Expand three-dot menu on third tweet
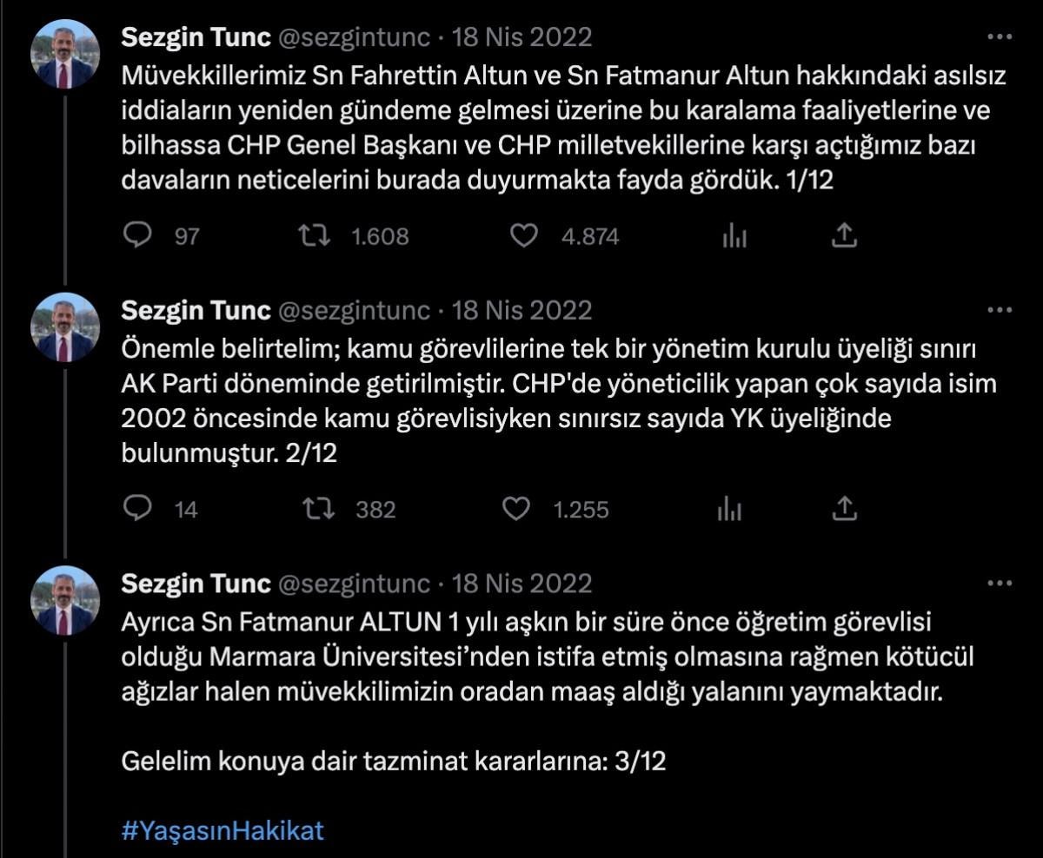The image size is (1043, 858). (x=1001, y=584)
